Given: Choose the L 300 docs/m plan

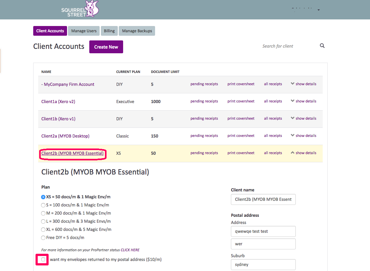Looking at the screenshot, I should coord(43,221).
